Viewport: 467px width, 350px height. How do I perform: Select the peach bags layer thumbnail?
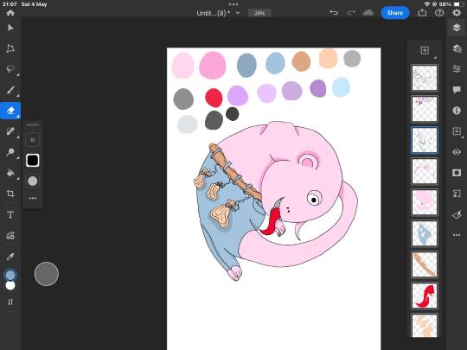tap(425, 326)
